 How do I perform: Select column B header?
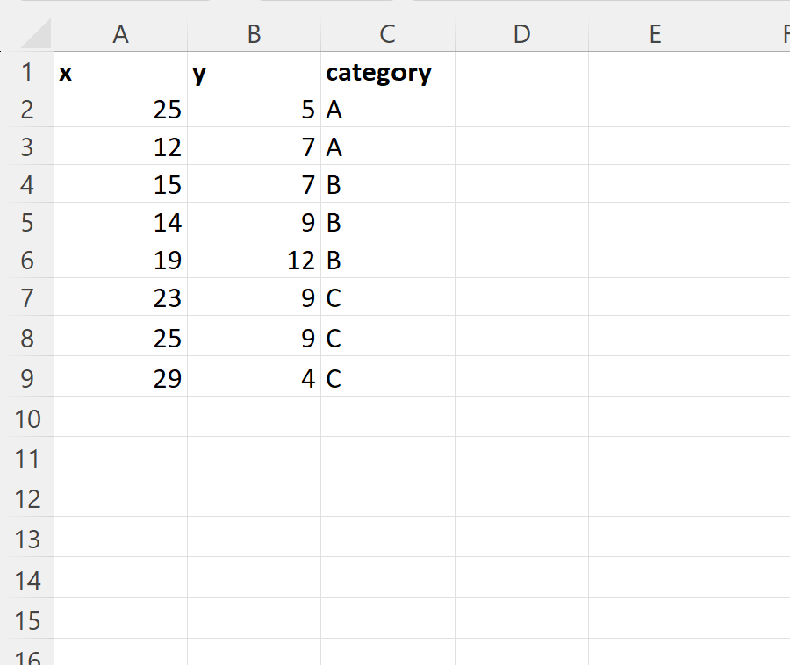254,34
